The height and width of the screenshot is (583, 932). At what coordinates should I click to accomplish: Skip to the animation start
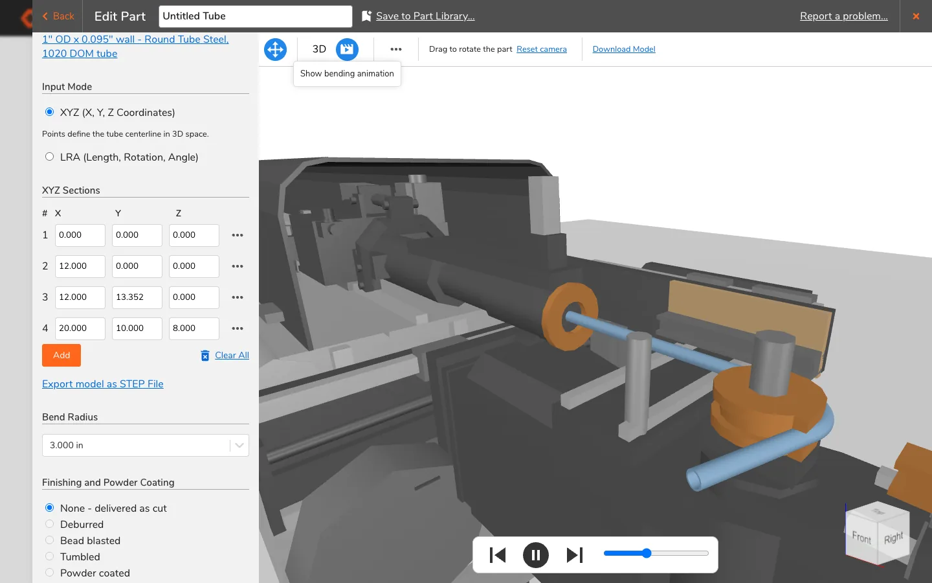pos(498,555)
